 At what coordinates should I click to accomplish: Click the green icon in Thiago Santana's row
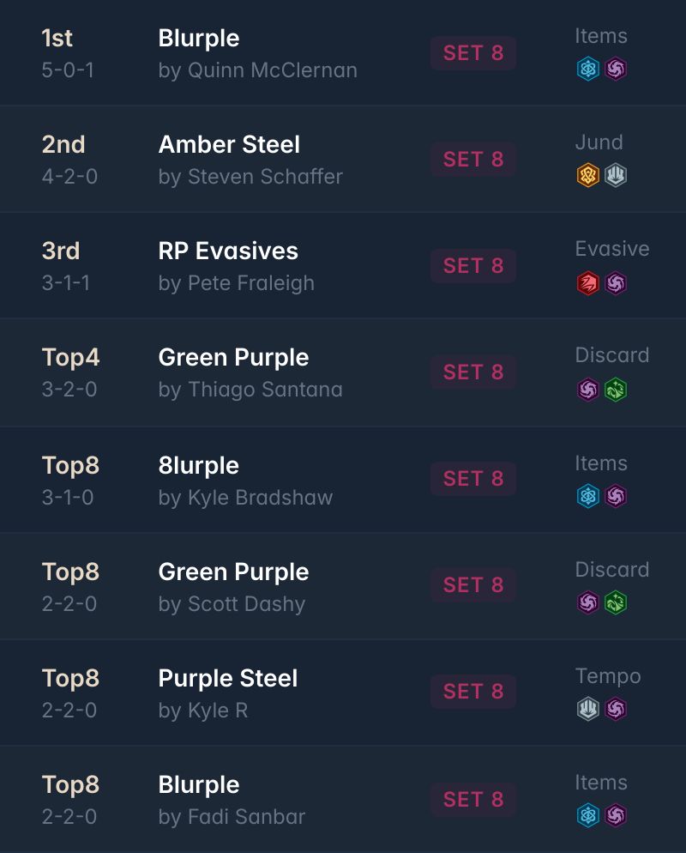[616, 390]
